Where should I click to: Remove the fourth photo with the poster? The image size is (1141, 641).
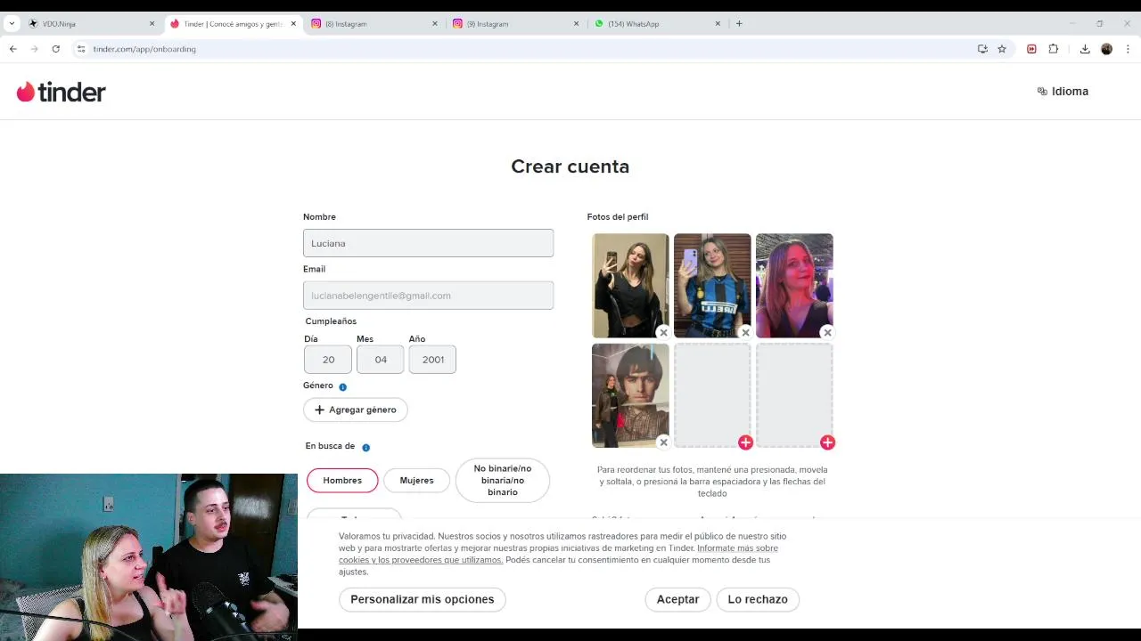click(663, 442)
